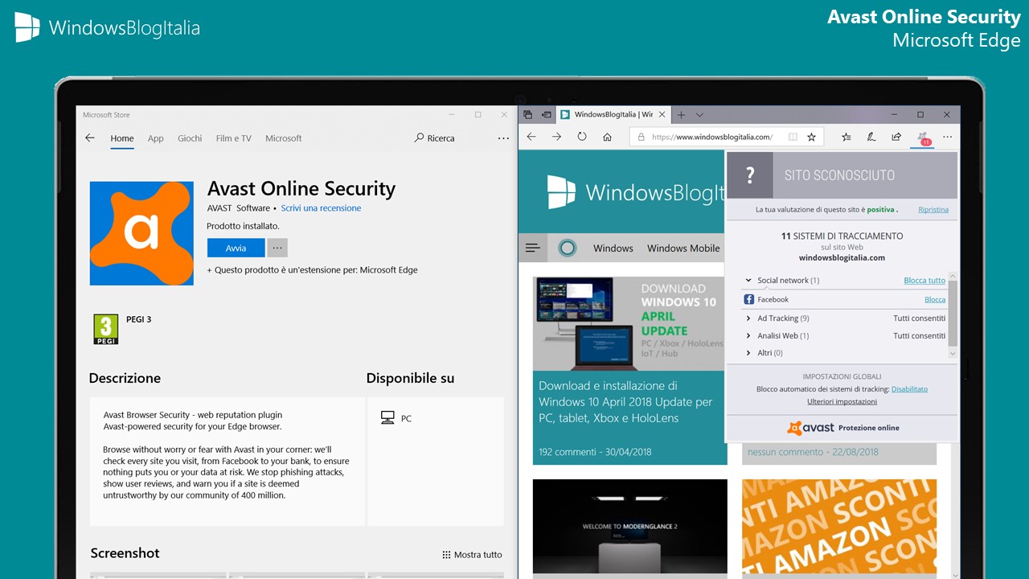Click 'Tutti consentiti' on Analisi Web row
Screen dimensions: 1029x579
pyautogui.click(x=920, y=336)
